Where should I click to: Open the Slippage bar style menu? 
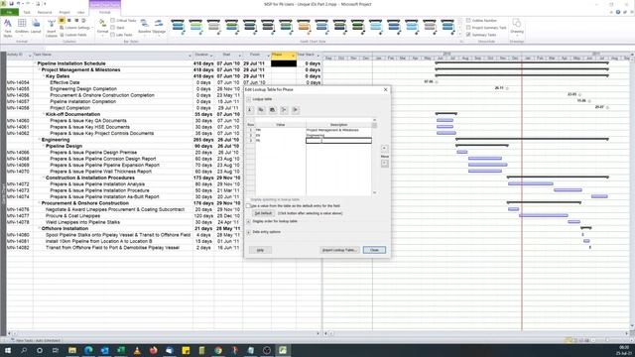click(159, 27)
